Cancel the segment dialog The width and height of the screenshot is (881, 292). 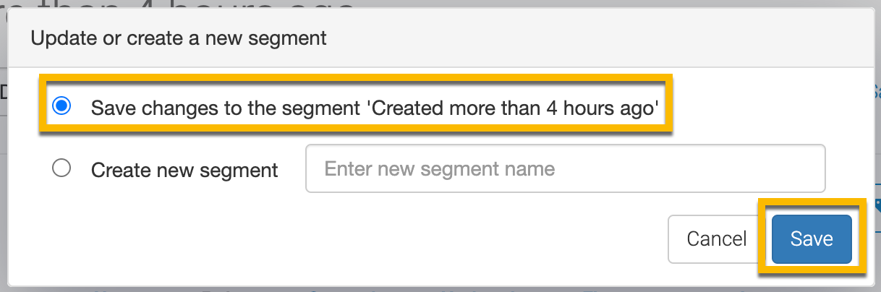click(716, 239)
